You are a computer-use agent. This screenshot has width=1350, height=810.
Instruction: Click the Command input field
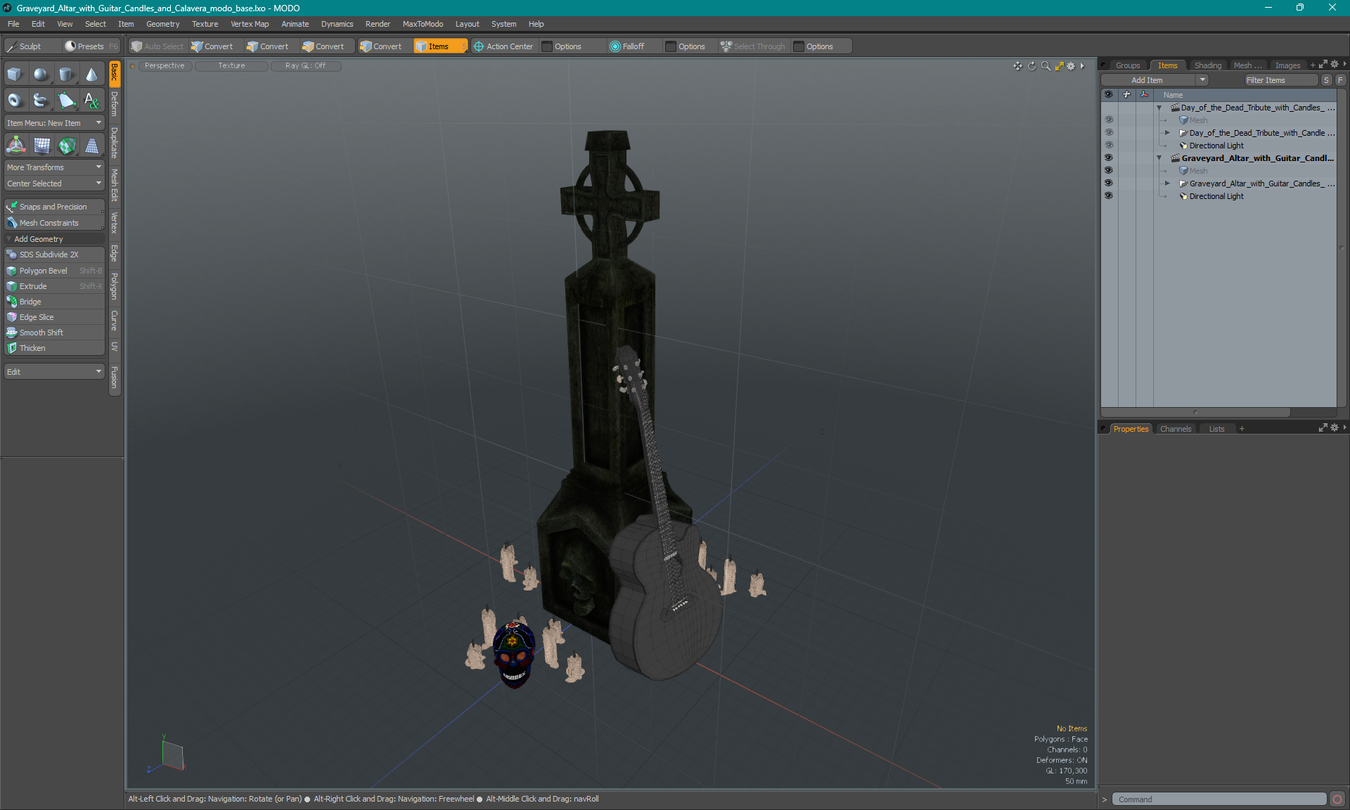click(1219, 799)
